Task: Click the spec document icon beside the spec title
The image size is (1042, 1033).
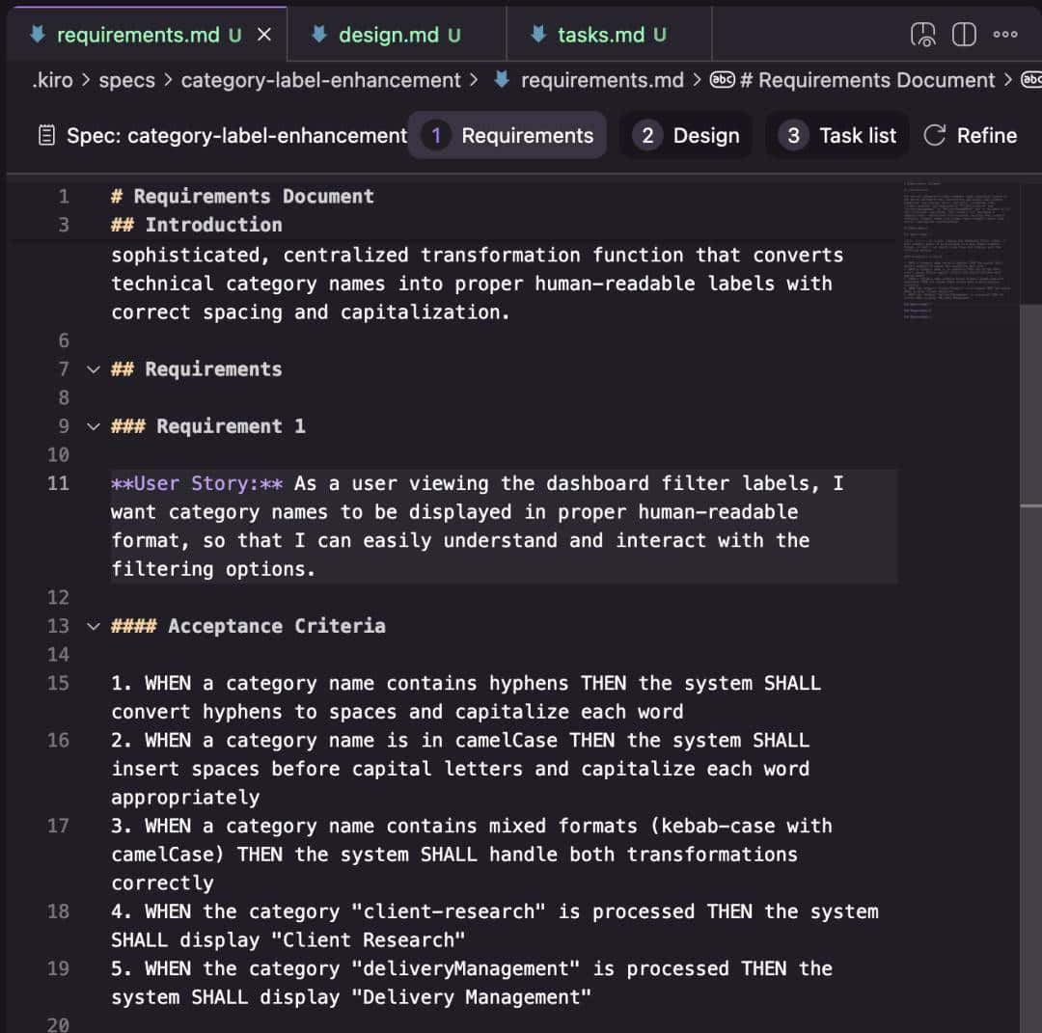Action: click(46, 136)
